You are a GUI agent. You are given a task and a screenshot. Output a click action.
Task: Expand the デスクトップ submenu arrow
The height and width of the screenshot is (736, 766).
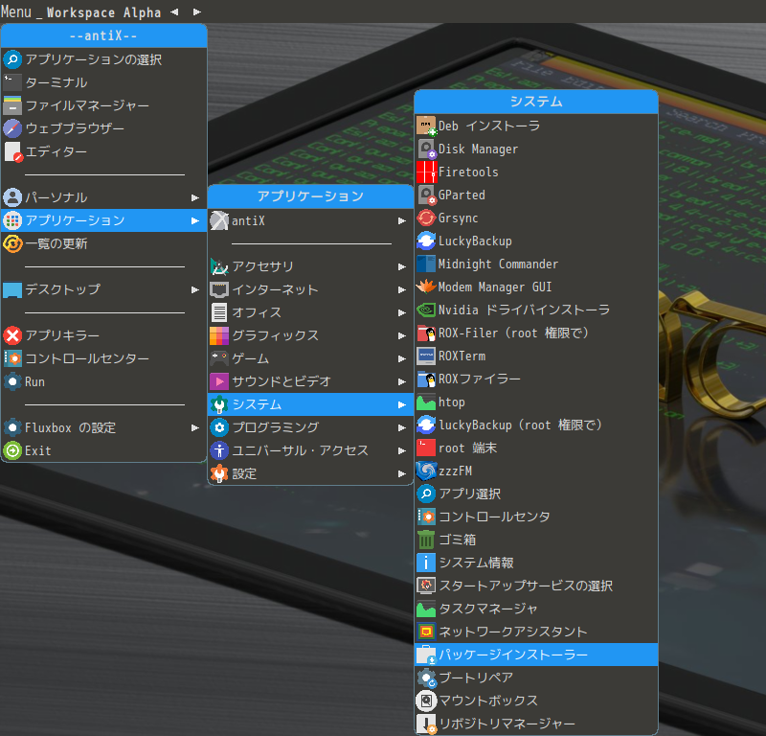(x=195, y=289)
